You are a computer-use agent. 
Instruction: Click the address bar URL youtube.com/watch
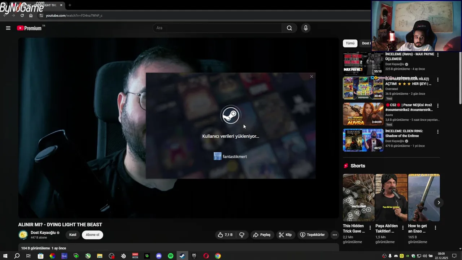[x=74, y=16]
